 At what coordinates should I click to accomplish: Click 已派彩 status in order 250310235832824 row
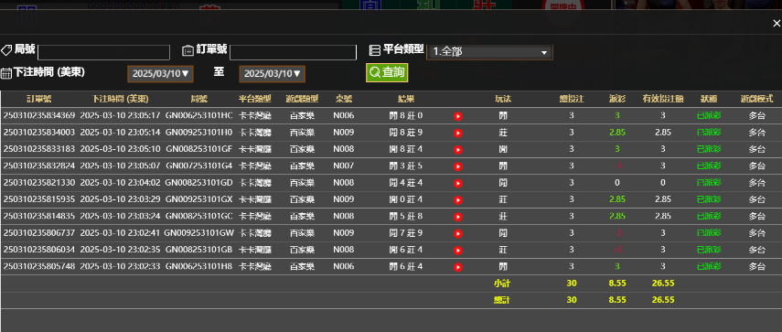[x=709, y=166]
